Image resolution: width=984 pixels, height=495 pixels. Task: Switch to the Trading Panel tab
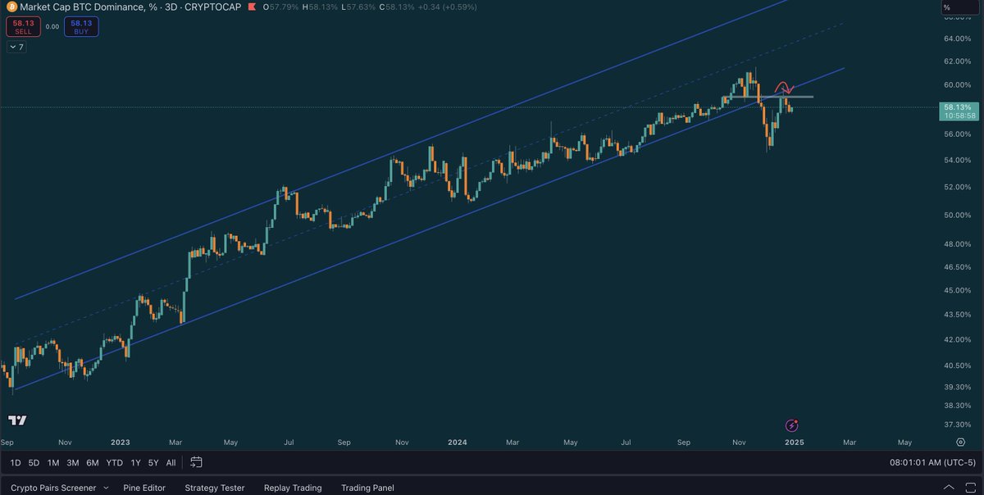pyautogui.click(x=367, y=488)
